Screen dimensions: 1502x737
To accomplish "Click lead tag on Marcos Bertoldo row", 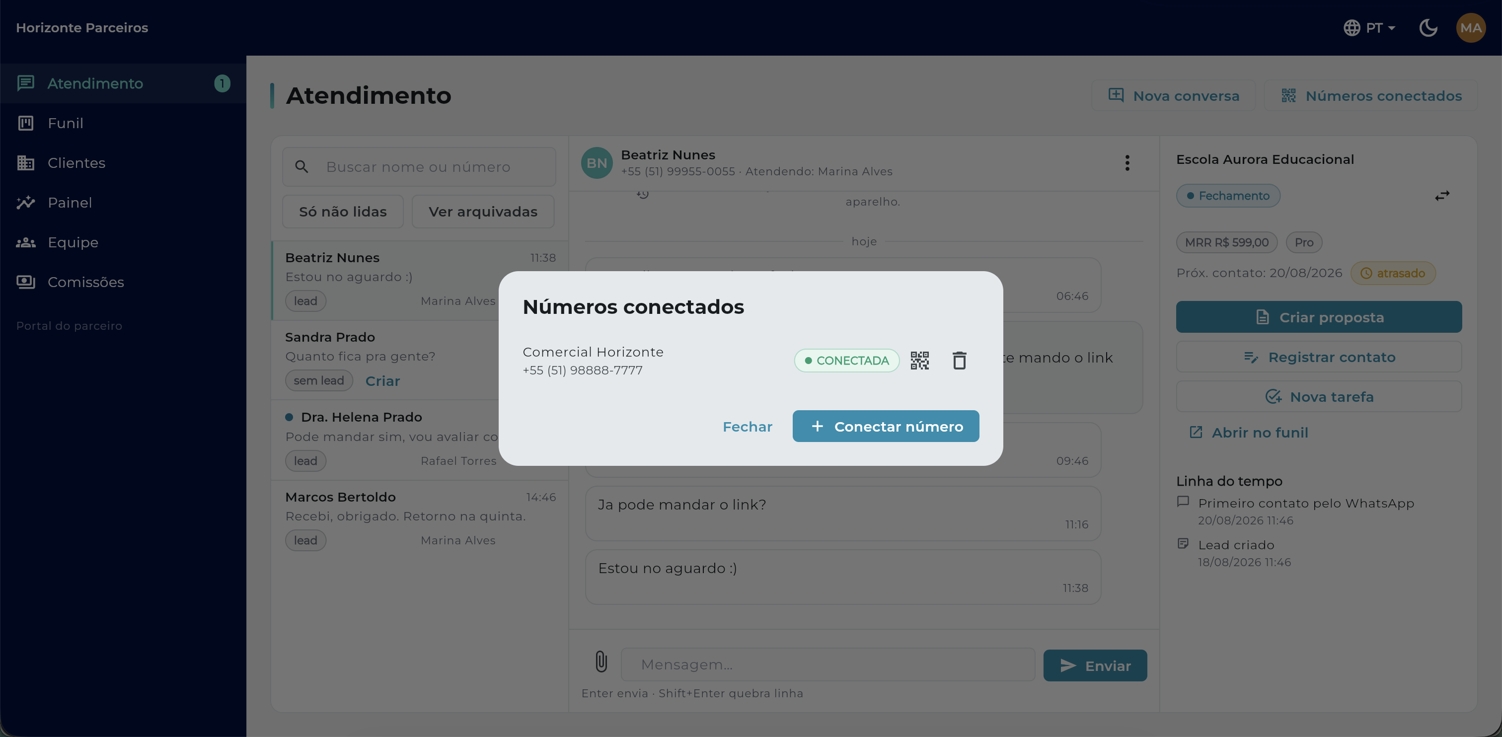I will pyautogui.click(x=305, y=540).
